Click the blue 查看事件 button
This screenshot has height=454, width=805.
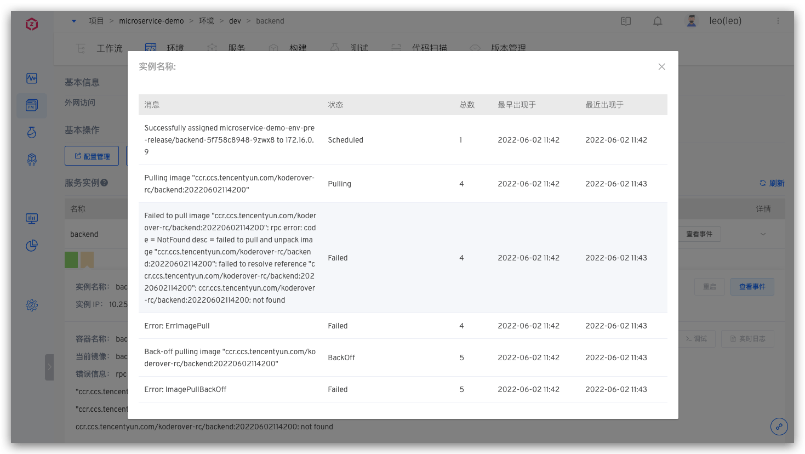click(752, 287)
